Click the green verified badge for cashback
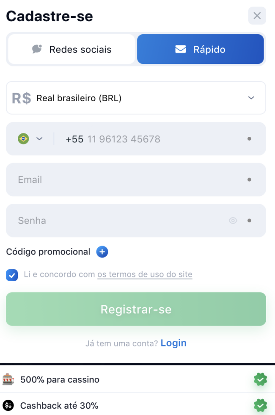The width and height of the screenshot is (275, 415). point(260,406)
